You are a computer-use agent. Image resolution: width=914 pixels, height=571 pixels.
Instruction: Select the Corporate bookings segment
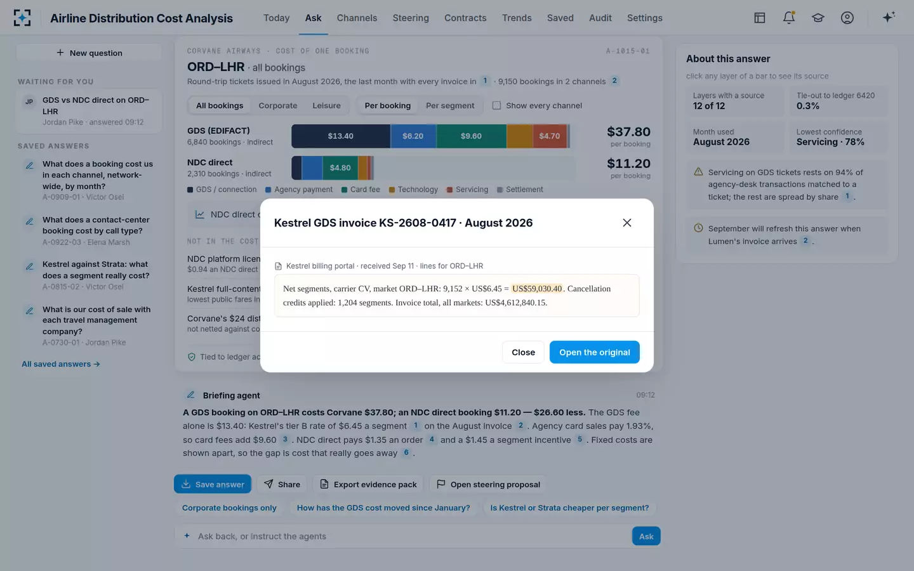(278, 105)
